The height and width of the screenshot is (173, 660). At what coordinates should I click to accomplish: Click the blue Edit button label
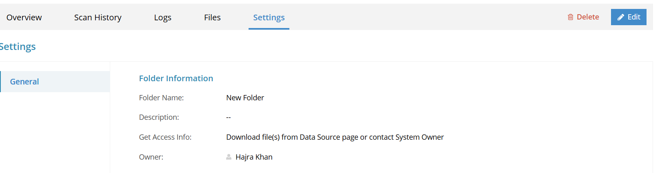point(634,17)
